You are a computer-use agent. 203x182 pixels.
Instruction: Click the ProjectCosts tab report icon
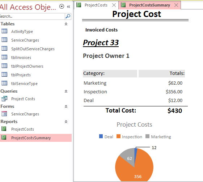(x=79, y=5)
